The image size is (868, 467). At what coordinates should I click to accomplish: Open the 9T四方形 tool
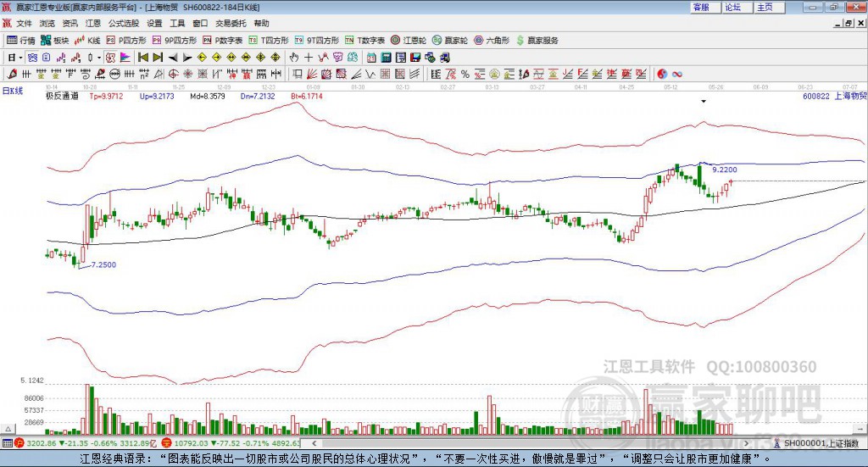pyautogui.click(x=317, y=41)
